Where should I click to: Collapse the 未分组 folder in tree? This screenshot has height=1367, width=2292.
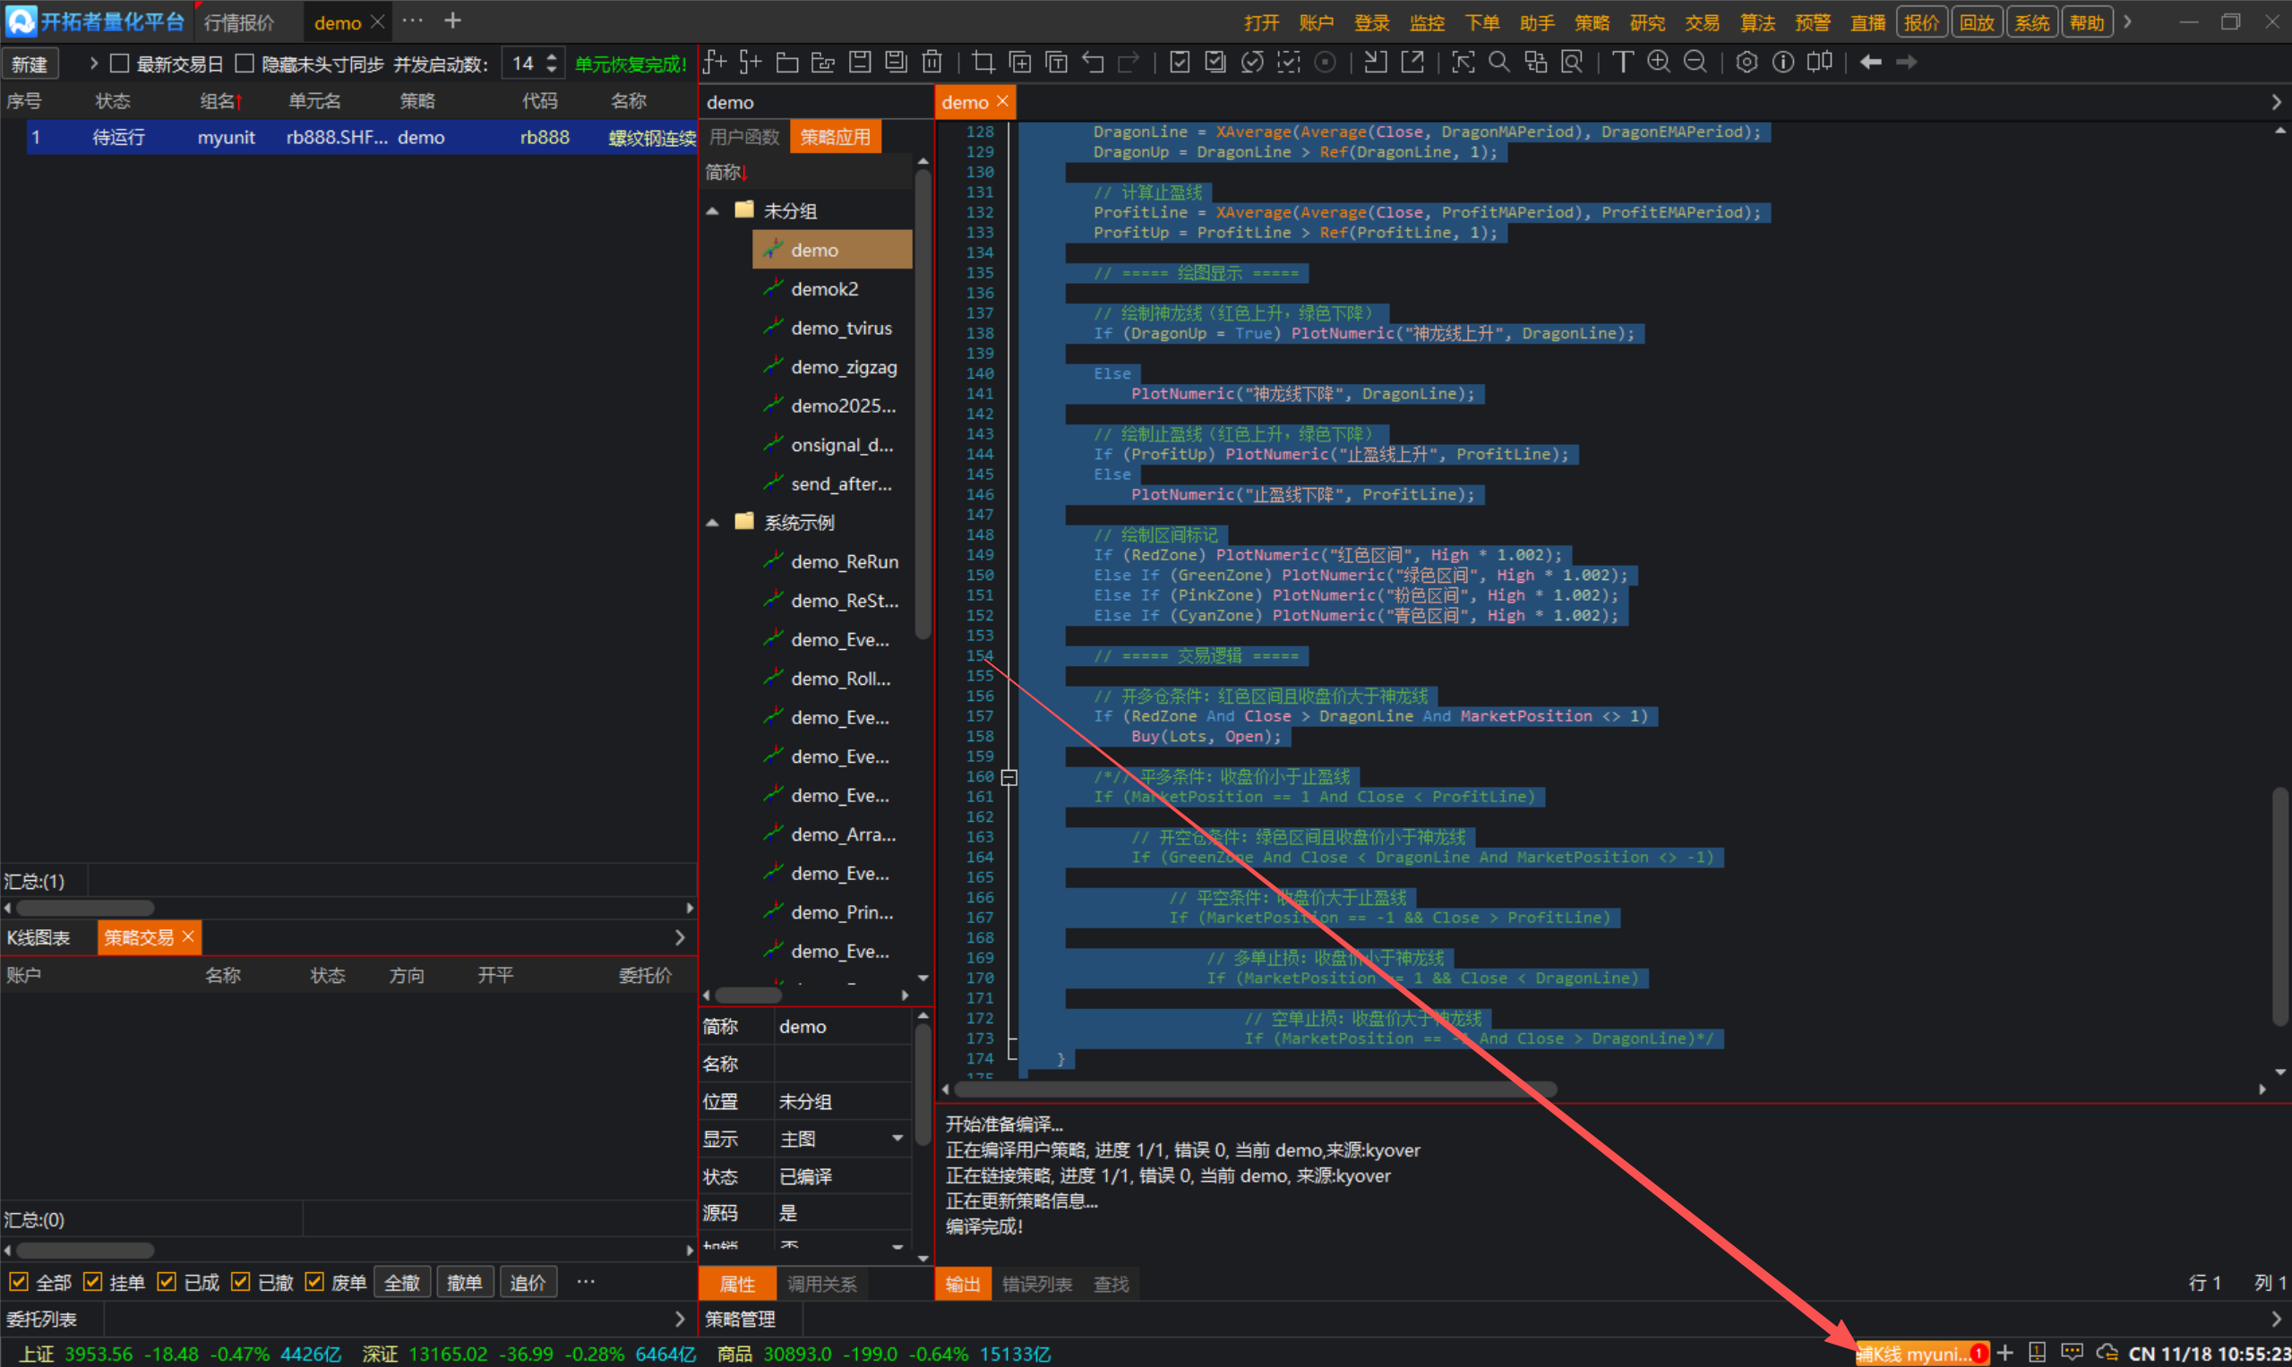tap(712, 211)
